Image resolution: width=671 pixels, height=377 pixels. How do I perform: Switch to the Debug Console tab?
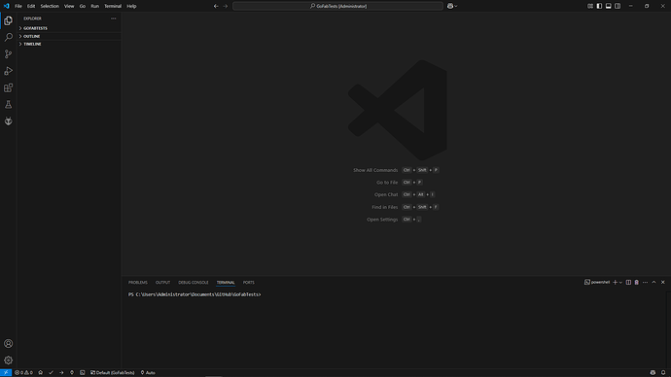point(193,283)
